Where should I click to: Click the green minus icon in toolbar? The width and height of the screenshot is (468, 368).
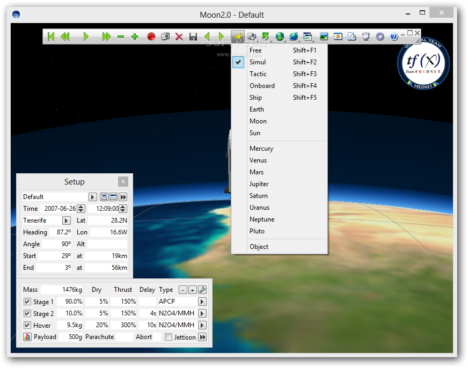[x=121, y=36]
